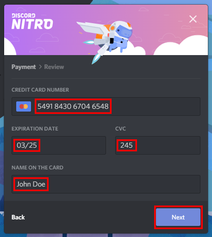Click the white cloud in banner's right corner

(181, 45)
